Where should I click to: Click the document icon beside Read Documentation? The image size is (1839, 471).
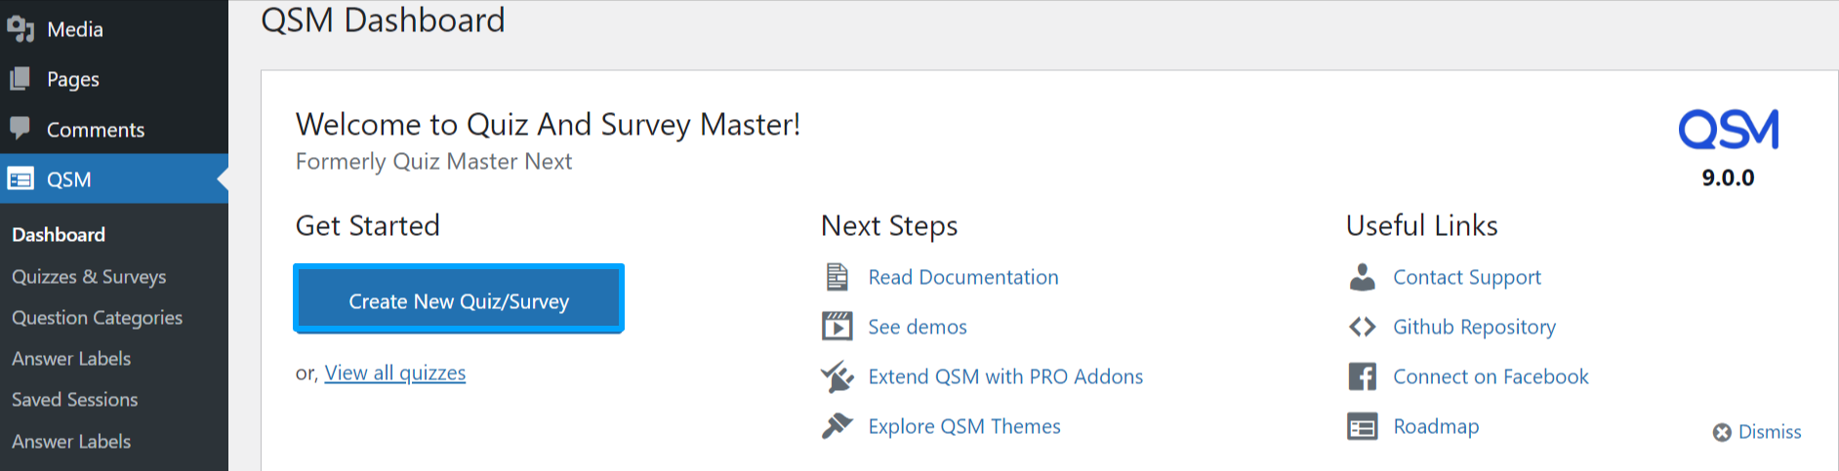(x=837, y=277)
